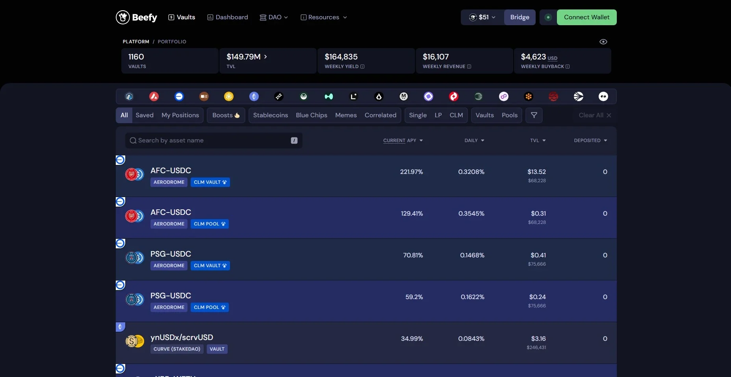The image size is (731, 377).
Task: Select the gray M chain icon
Action: [404, 96]
